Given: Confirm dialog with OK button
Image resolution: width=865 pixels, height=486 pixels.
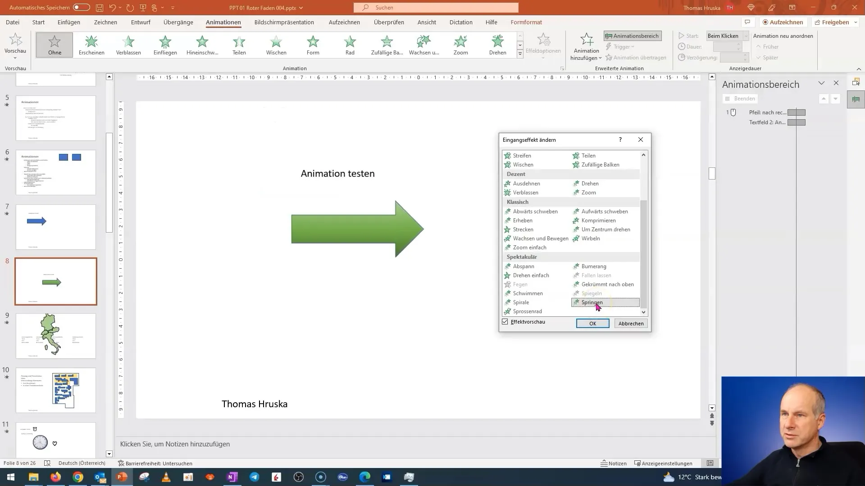Looking at the screenshot, I should [592, 324].
